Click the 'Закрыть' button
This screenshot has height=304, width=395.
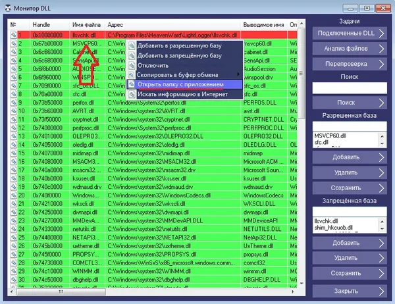(350, 291)
